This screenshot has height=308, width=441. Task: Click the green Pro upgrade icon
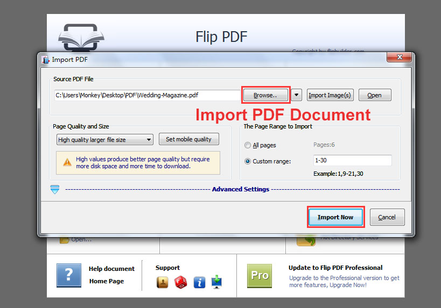260,275
